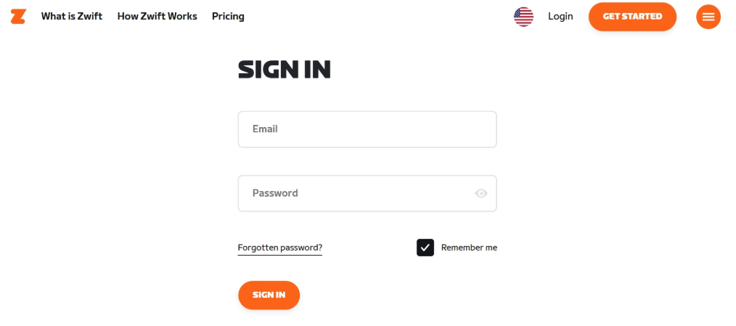736x326 pixels.
Task: Click the Email placeholder text
Action: [265, 129]
